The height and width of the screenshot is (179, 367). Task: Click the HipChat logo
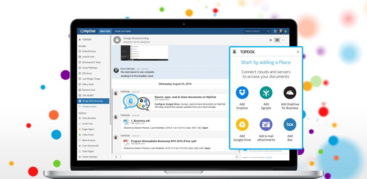click(88, 31)
